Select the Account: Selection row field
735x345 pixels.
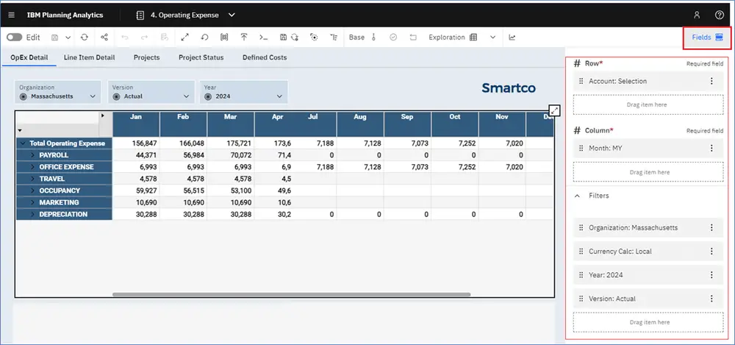(x=648, y=81)
